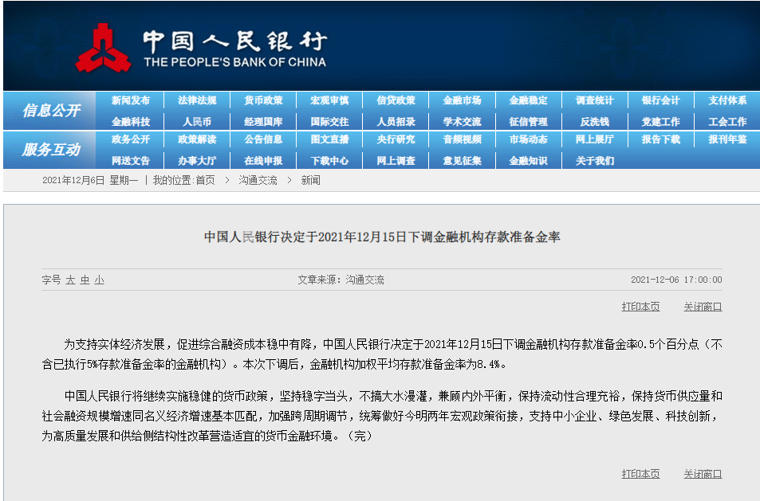Viewport: 760px width, 501px height.
Task: Click the top 打印本页 link
Action: tap(640, 307)
